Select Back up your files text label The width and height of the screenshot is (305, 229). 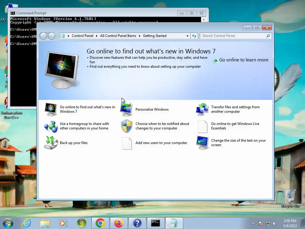(x=74, y=143)
